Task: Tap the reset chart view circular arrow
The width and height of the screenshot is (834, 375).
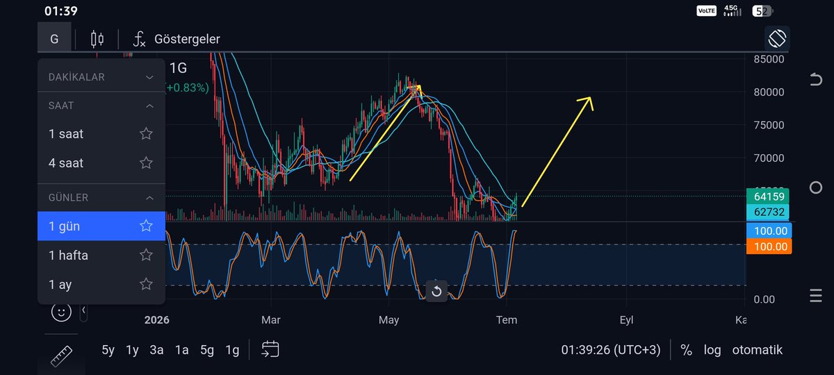Action: click(436, 291)
